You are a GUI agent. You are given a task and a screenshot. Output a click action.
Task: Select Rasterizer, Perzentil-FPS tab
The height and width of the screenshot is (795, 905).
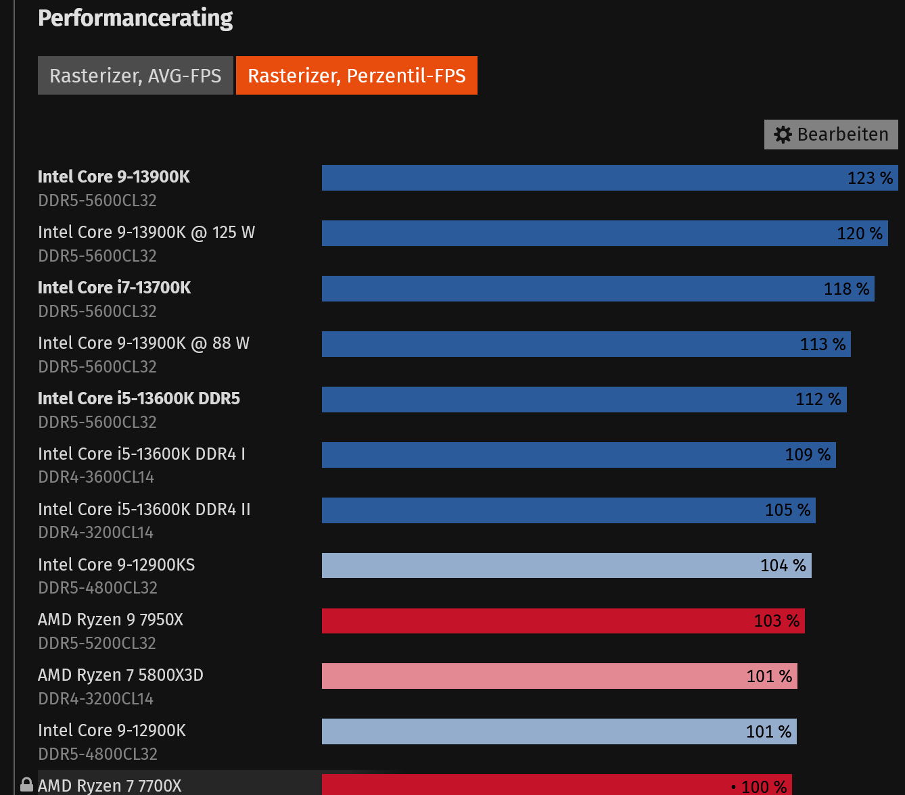pyautogui.click(x=356, y=76)
